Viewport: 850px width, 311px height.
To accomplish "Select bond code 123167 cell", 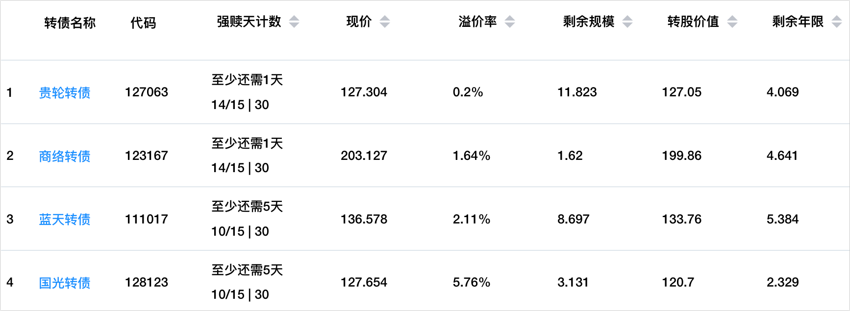I will (147, 155).
